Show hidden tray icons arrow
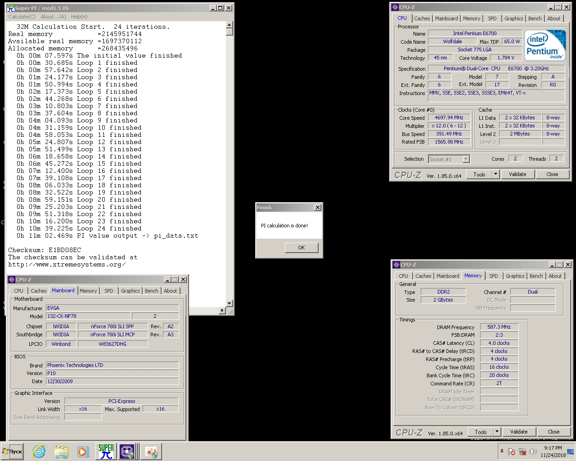576x461 pixels. pyautogui.click(x=502, y=451)
